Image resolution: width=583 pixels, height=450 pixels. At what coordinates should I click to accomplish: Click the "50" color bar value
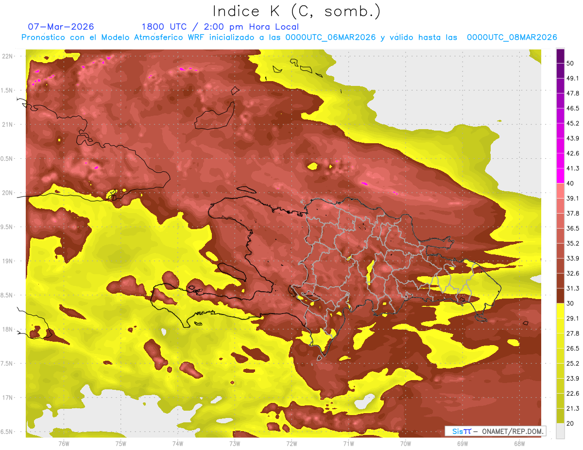tap(570, 63)
